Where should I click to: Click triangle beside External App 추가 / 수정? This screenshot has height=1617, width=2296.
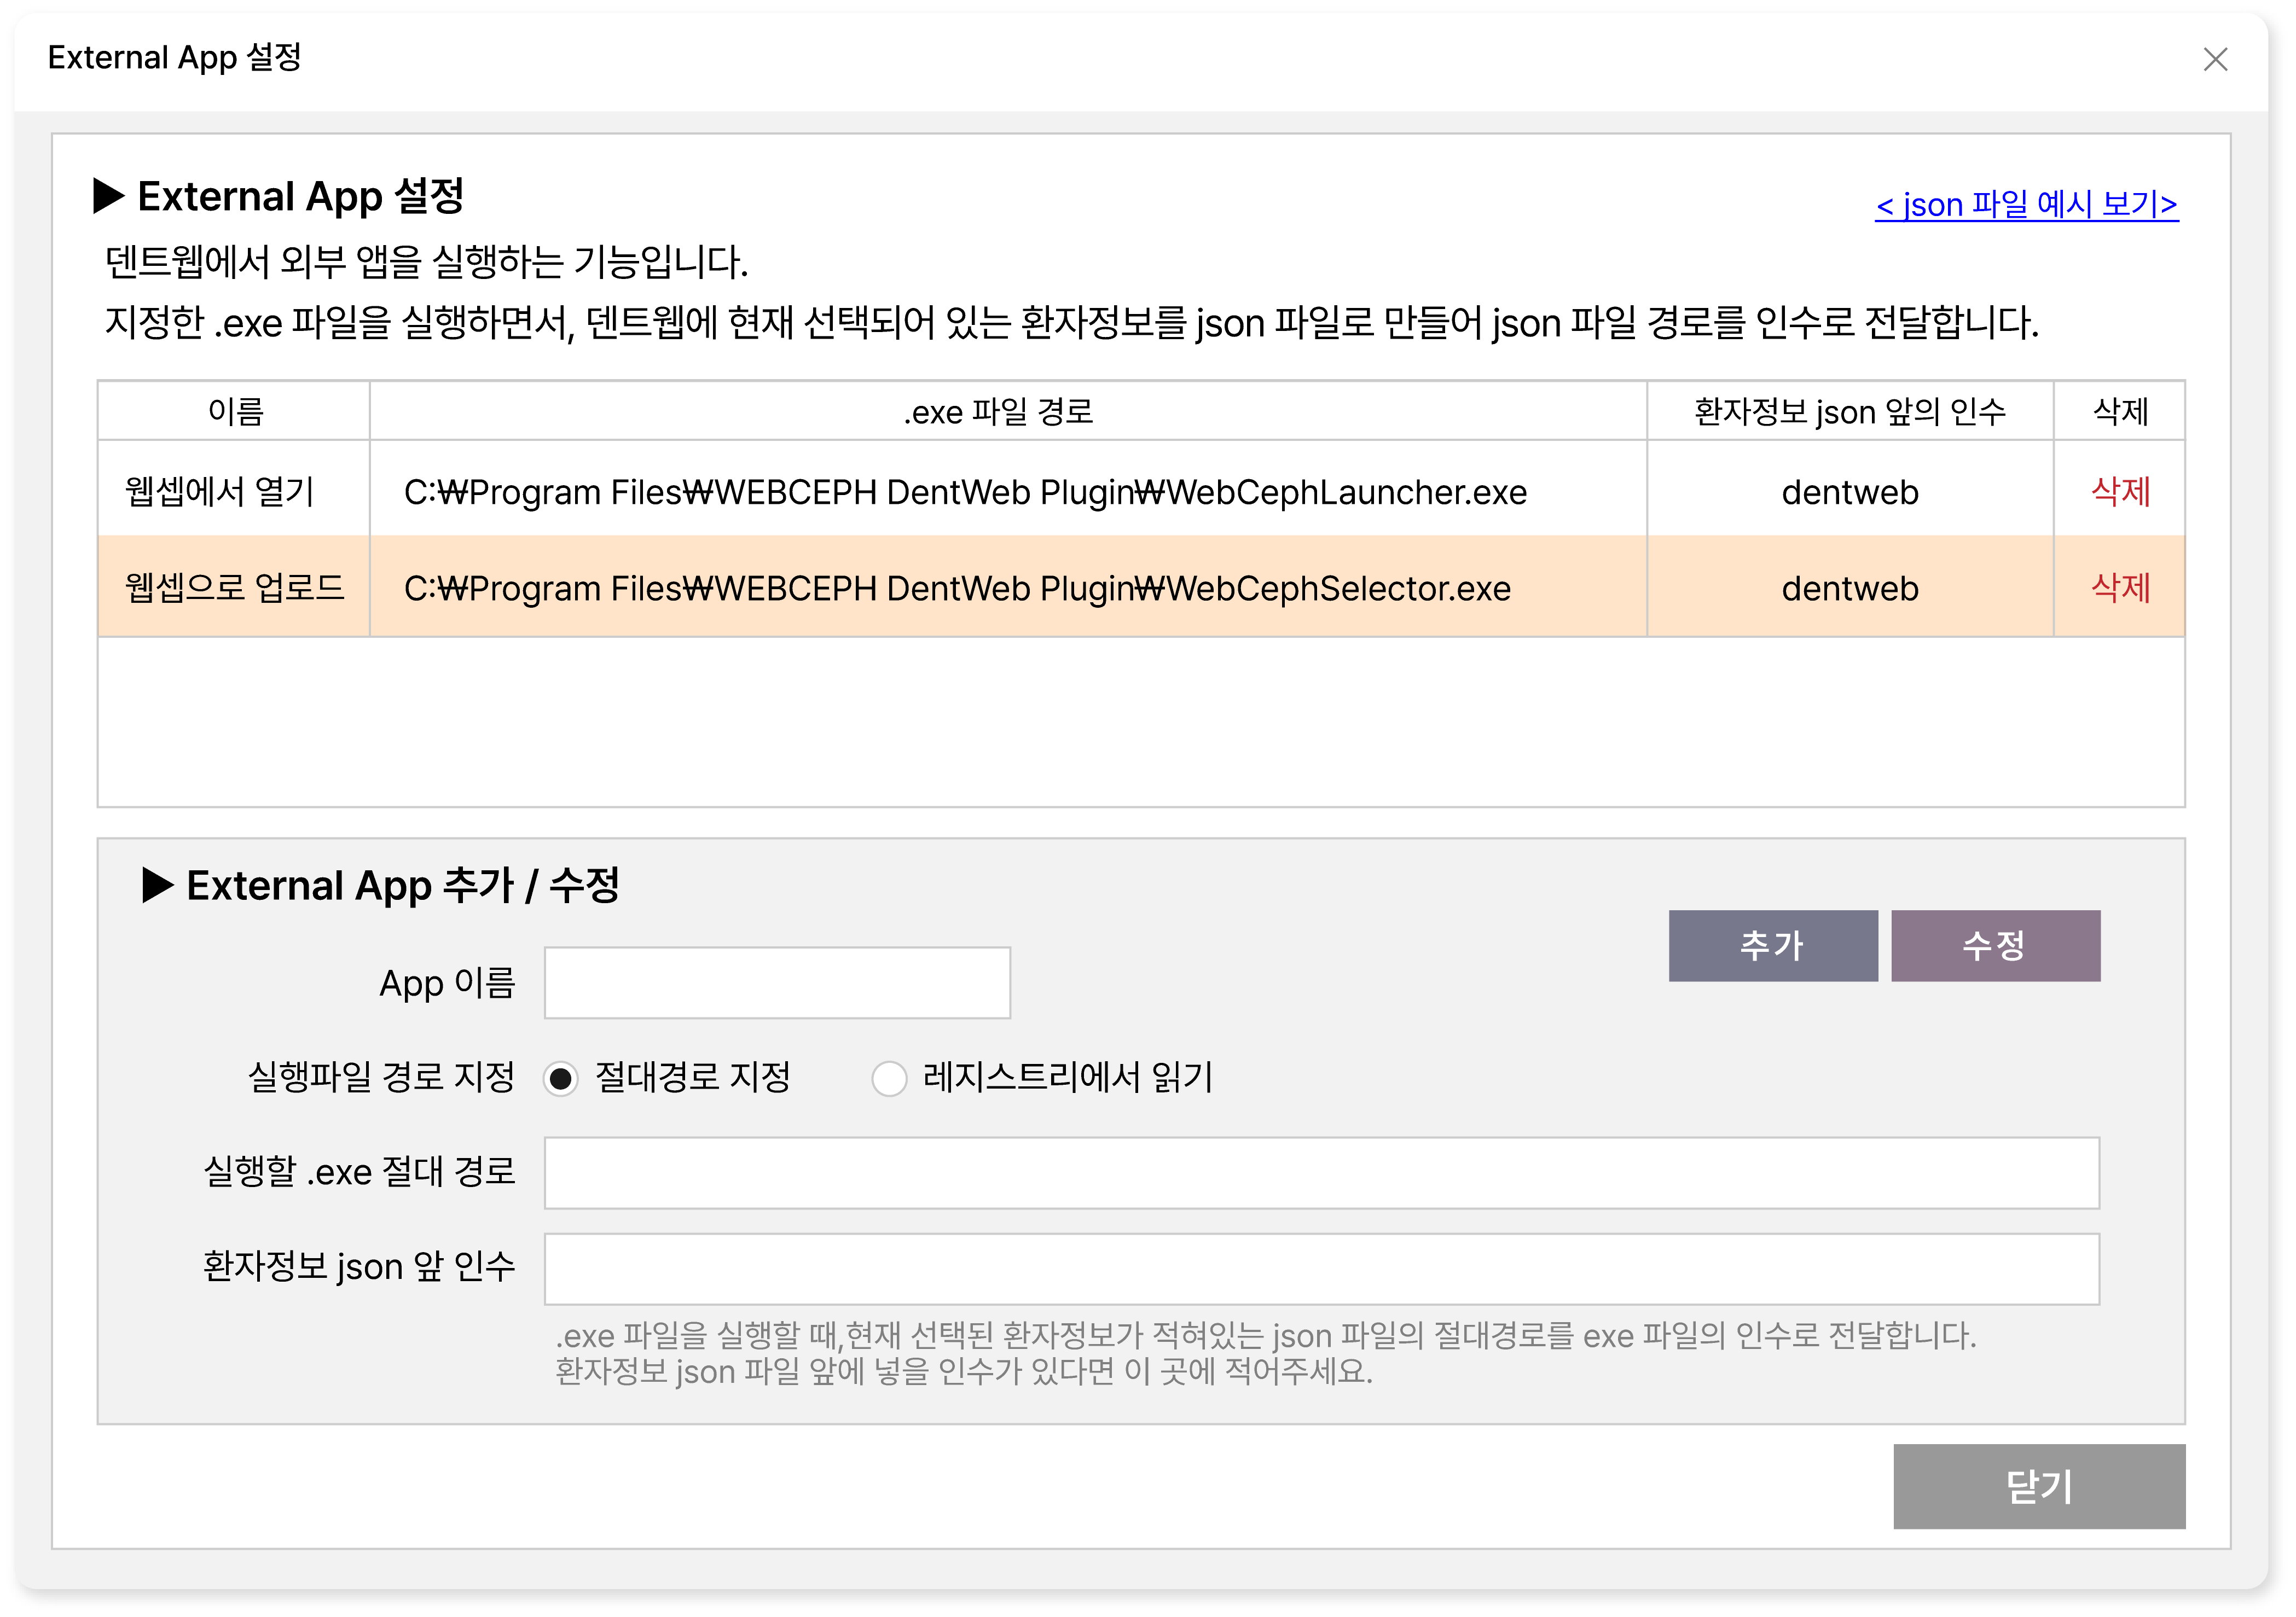coord(158,885)
